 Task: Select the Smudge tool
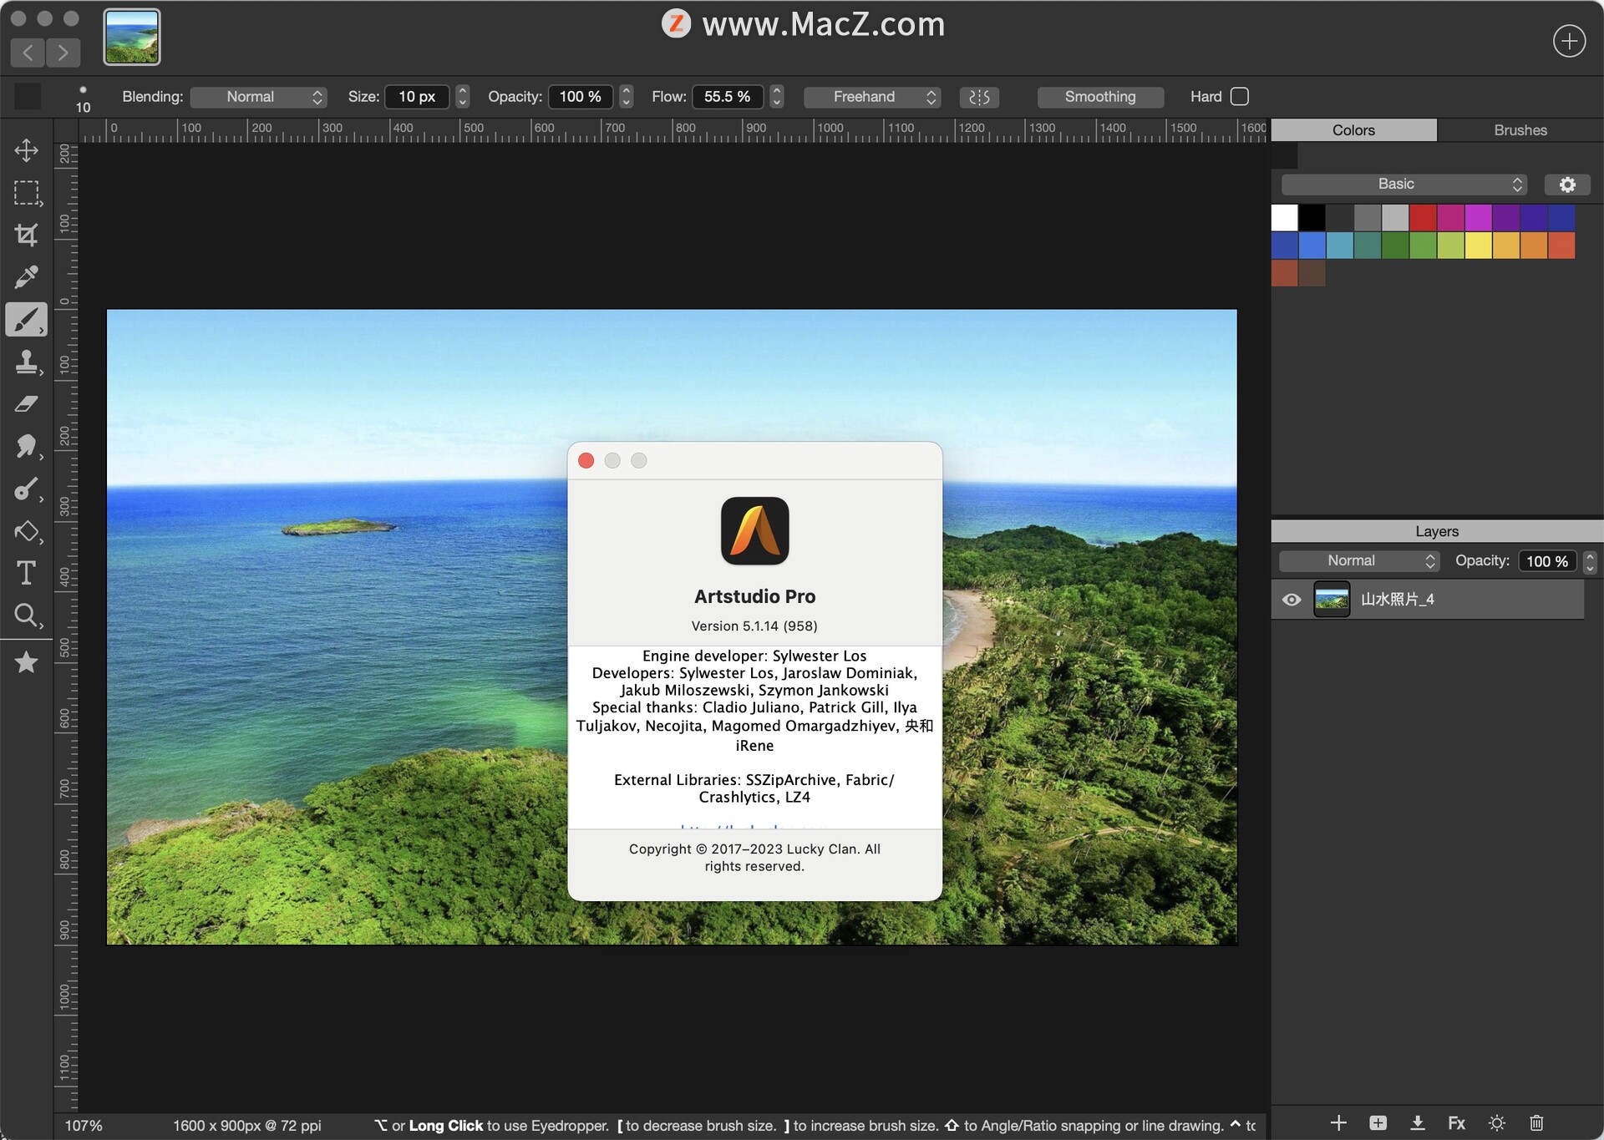click(26, 446)
